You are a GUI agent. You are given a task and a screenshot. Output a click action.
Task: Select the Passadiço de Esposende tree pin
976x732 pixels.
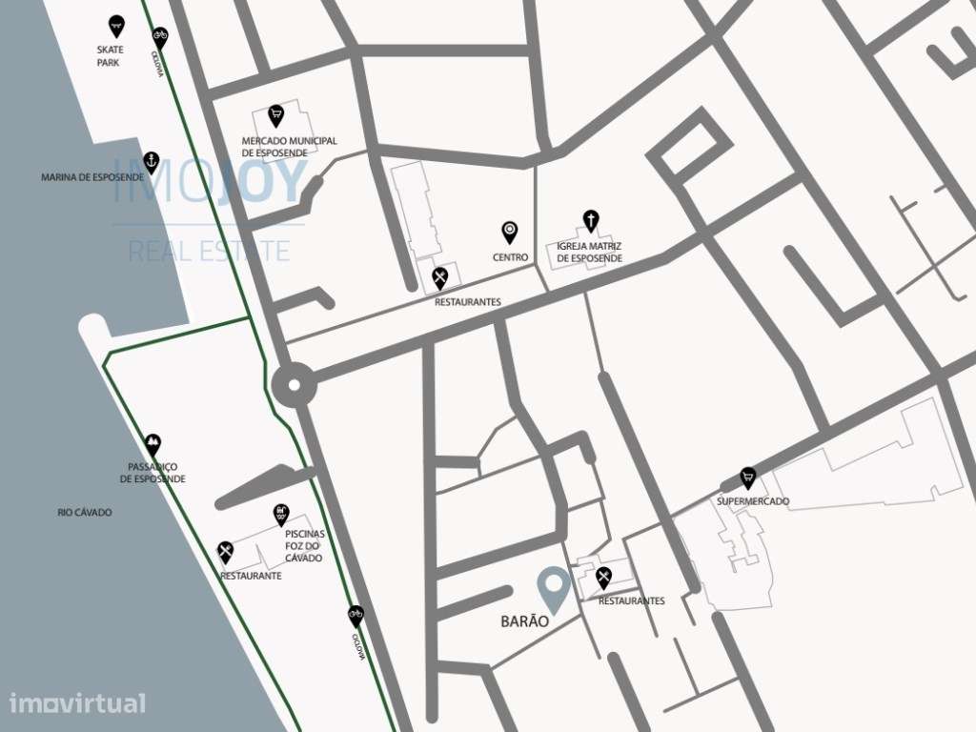[x=153, y=444]
